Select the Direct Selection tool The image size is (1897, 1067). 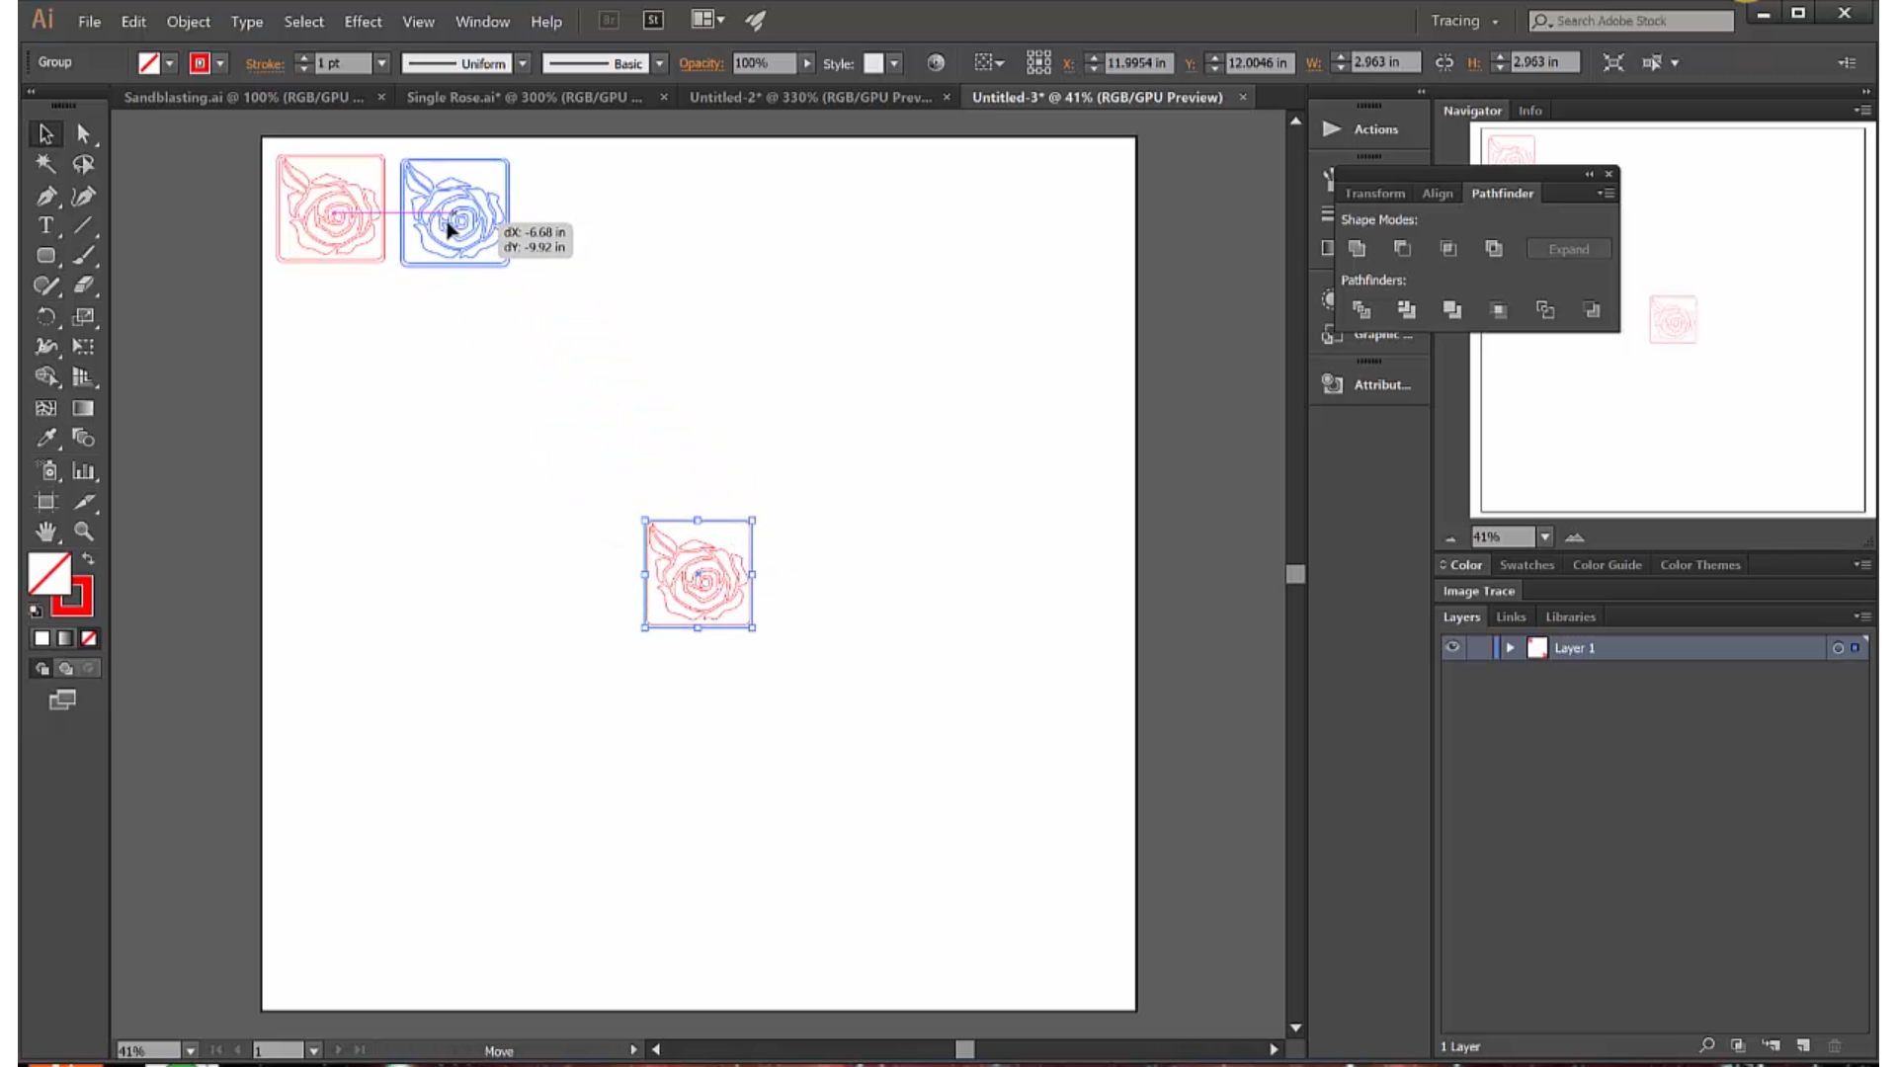tap(83, 133)
